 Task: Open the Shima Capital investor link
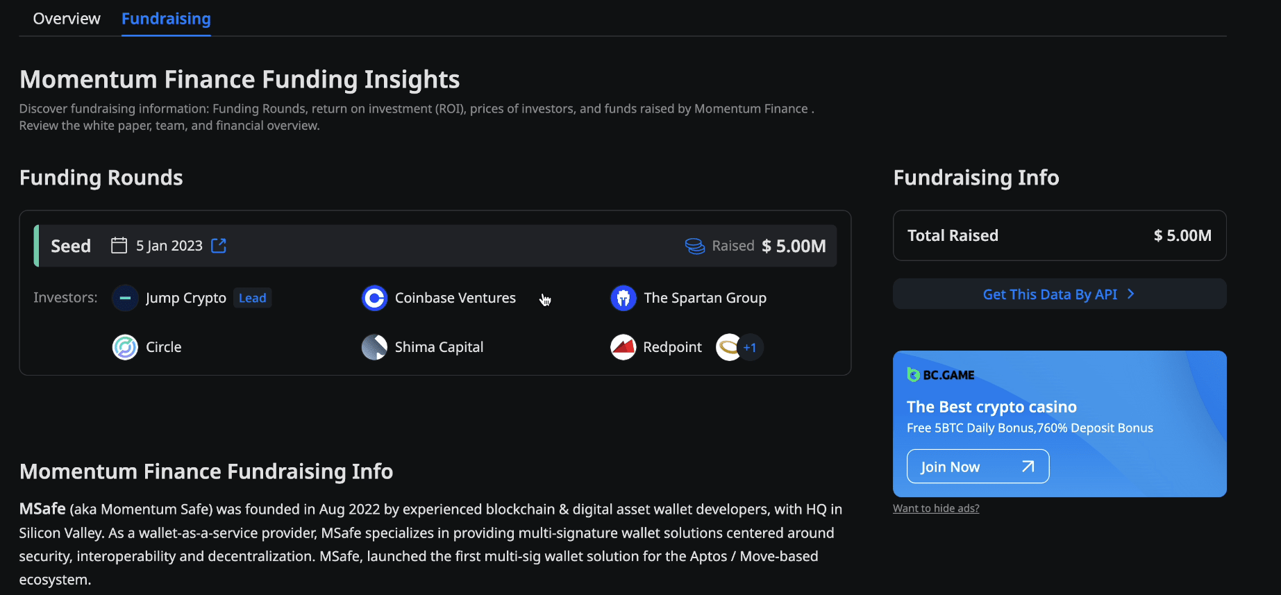point(439,347)
